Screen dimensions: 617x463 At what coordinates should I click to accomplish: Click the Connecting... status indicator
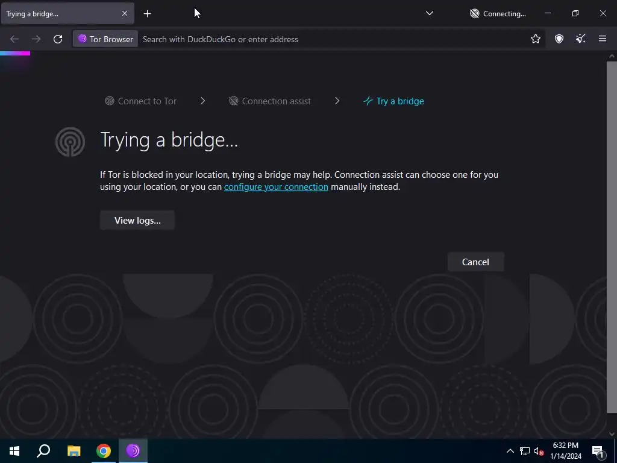pos(498,14)
